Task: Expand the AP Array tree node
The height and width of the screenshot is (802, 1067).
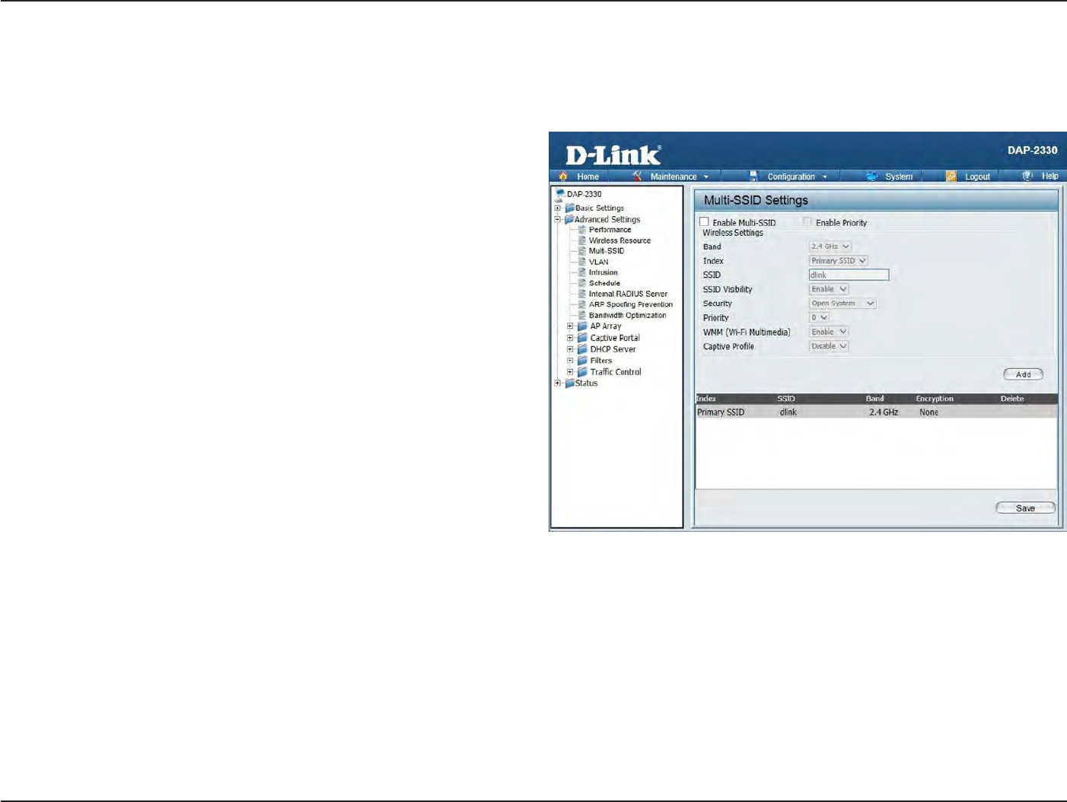Action: [x=570, y=326]
